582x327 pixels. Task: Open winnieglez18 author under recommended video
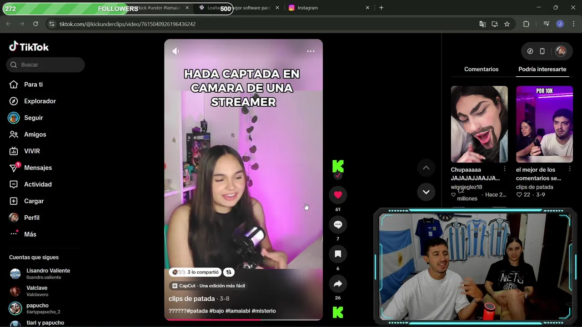(467, 187)
